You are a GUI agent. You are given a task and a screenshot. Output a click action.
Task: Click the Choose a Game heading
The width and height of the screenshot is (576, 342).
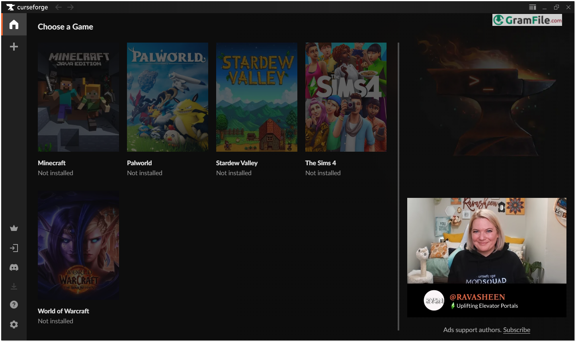point(65,27)
